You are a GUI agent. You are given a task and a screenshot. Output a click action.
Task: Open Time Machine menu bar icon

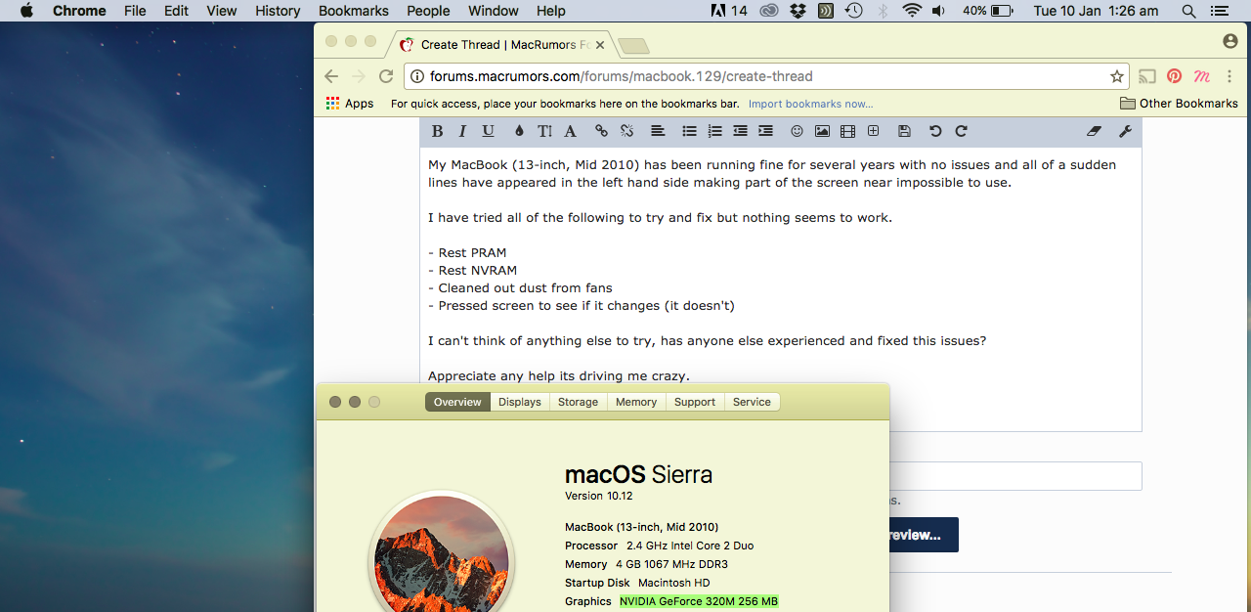(x=853, y=11)
